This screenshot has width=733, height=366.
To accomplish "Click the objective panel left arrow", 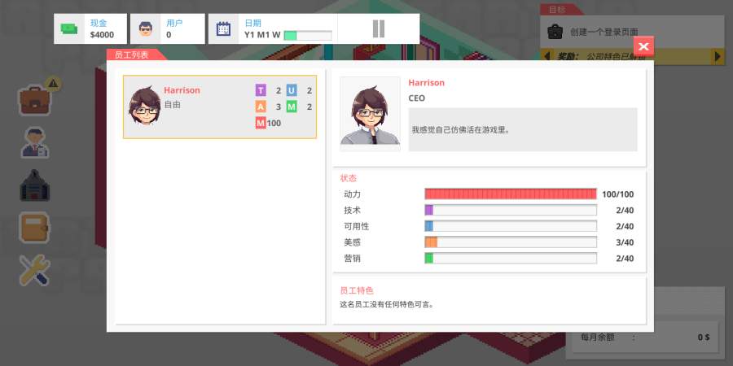I will (545, 56).
